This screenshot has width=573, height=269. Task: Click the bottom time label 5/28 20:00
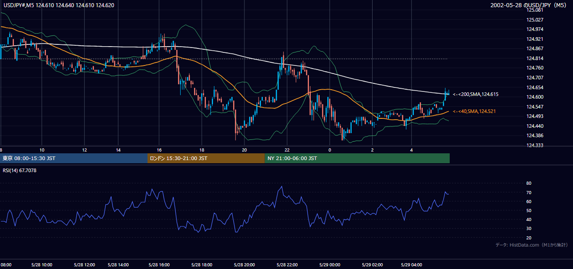[243, 265]
